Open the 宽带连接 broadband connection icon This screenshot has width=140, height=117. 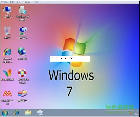pos(22,33)
